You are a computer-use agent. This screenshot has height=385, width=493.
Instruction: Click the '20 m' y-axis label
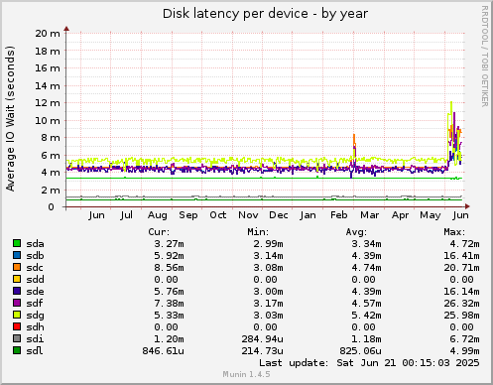click(48, 34)
